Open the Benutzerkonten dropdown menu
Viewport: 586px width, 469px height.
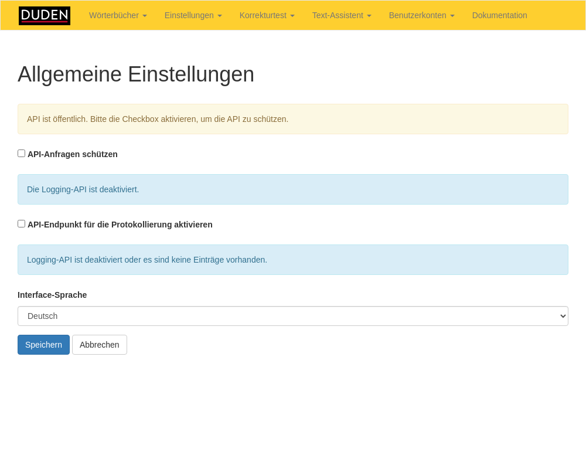click(421, 16)
